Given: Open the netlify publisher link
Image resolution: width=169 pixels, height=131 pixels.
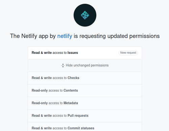Looking at the screenshot, I should point(65,36).
